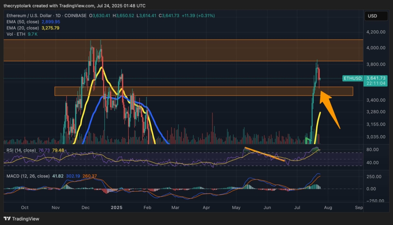Click the Jun label on time axis
The image size is (393, 225).
click(x=267, y=207)
